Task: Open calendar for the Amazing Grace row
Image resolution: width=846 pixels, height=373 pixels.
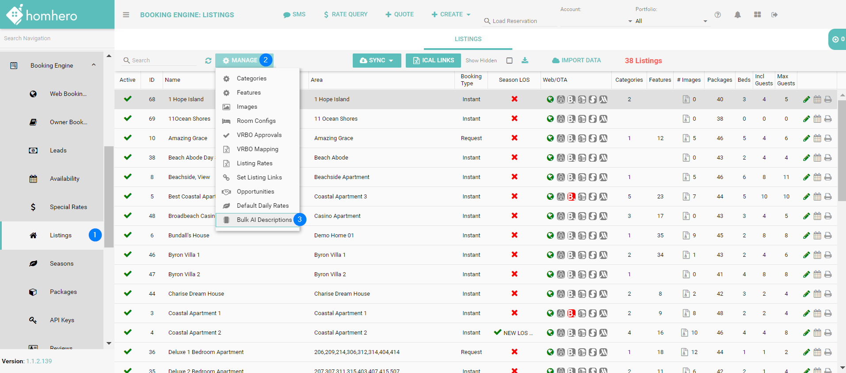Action: (817, 138)
